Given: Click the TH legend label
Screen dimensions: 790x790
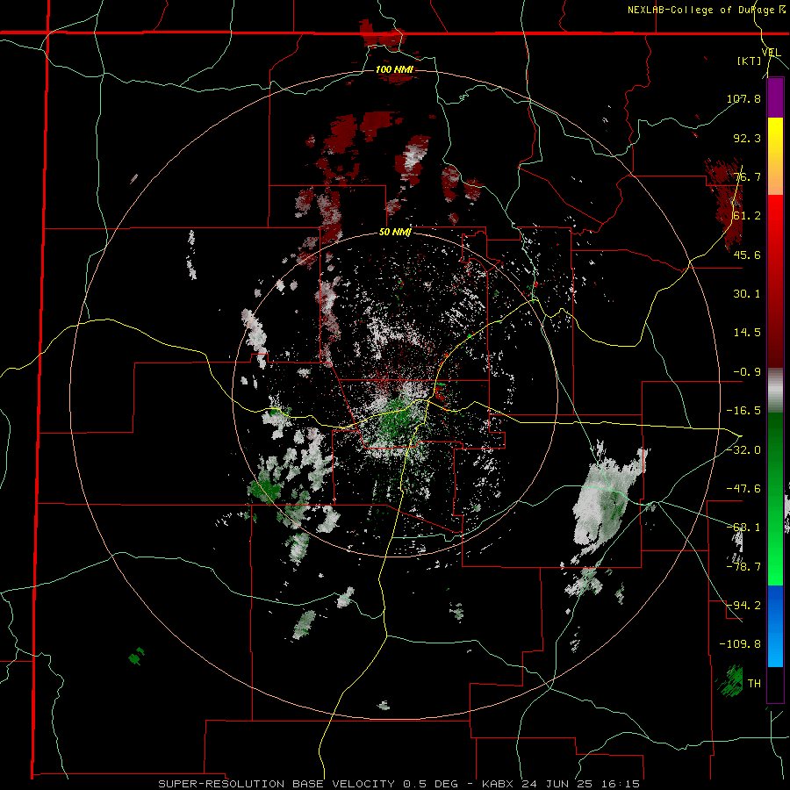Looking at the screenshot, I should click(x=754, y=684).
